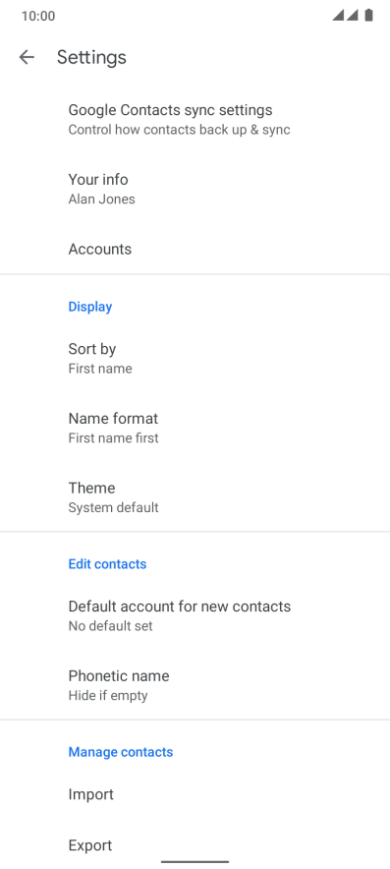Click the Manage contacts section header
390x869 pixels.
(x=121, y=751)
